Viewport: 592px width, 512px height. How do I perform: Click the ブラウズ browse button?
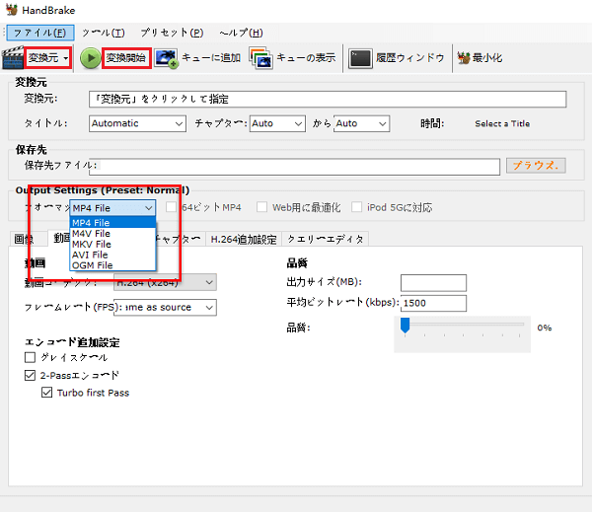536,166
